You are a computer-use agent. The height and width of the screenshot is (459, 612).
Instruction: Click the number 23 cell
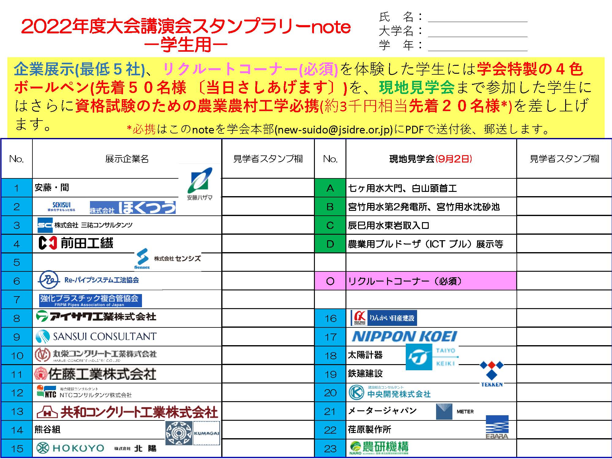(330, 448)
